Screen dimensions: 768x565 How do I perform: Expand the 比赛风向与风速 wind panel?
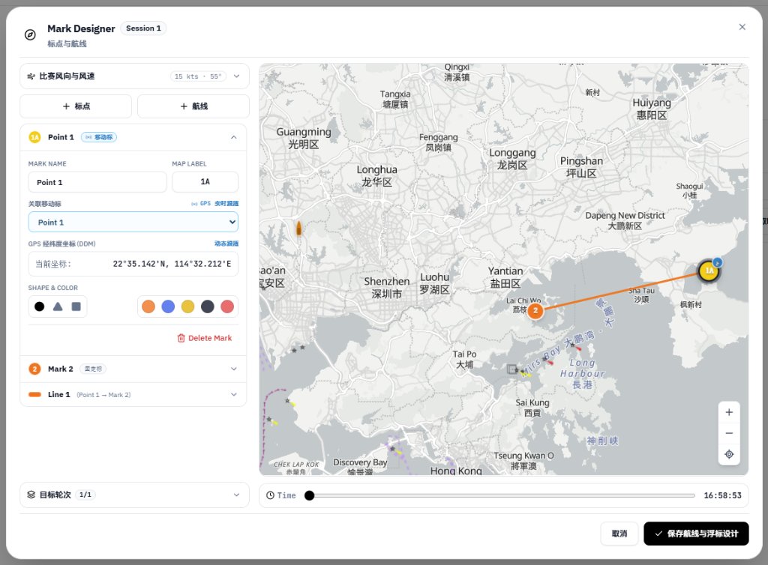[236, 76]
